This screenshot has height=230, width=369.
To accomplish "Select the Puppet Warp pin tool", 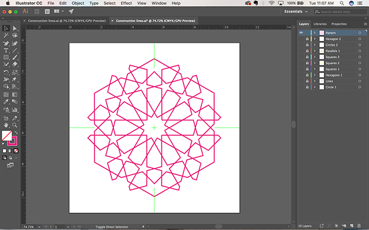I will pos(14,79).
